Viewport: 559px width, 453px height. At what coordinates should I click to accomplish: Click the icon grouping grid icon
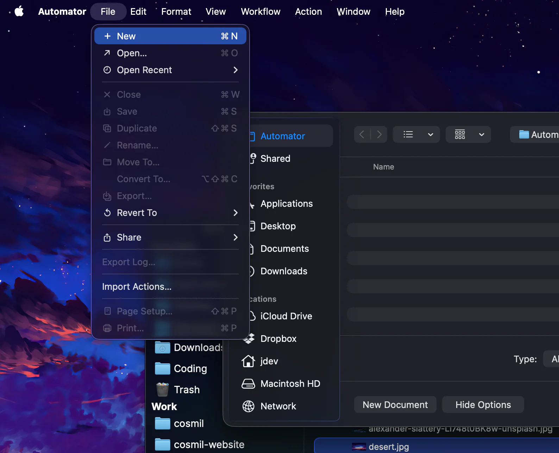pos(460,134)
